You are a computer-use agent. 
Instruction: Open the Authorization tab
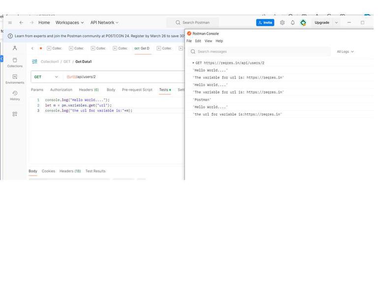tap(61, 90)
